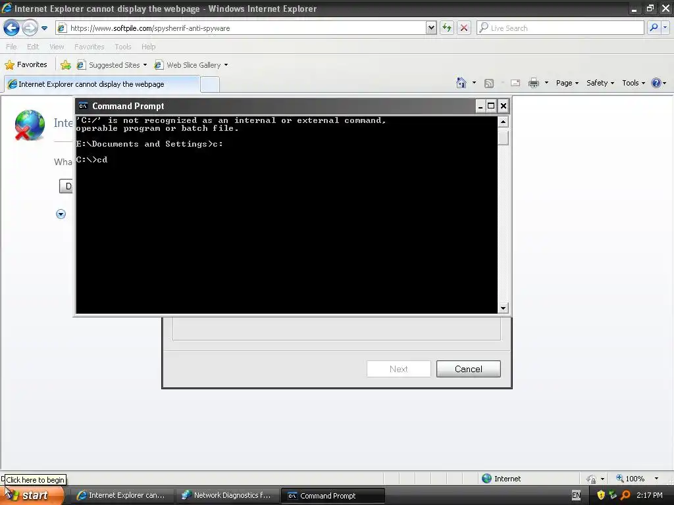Switch to Network Diagnostics taskbar button
This screenshot has width=674, height=505.
[x=226, y=496]
